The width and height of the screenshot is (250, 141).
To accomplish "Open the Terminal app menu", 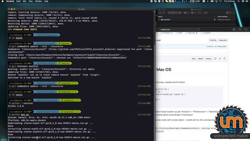I will click(x=10, y=1).
